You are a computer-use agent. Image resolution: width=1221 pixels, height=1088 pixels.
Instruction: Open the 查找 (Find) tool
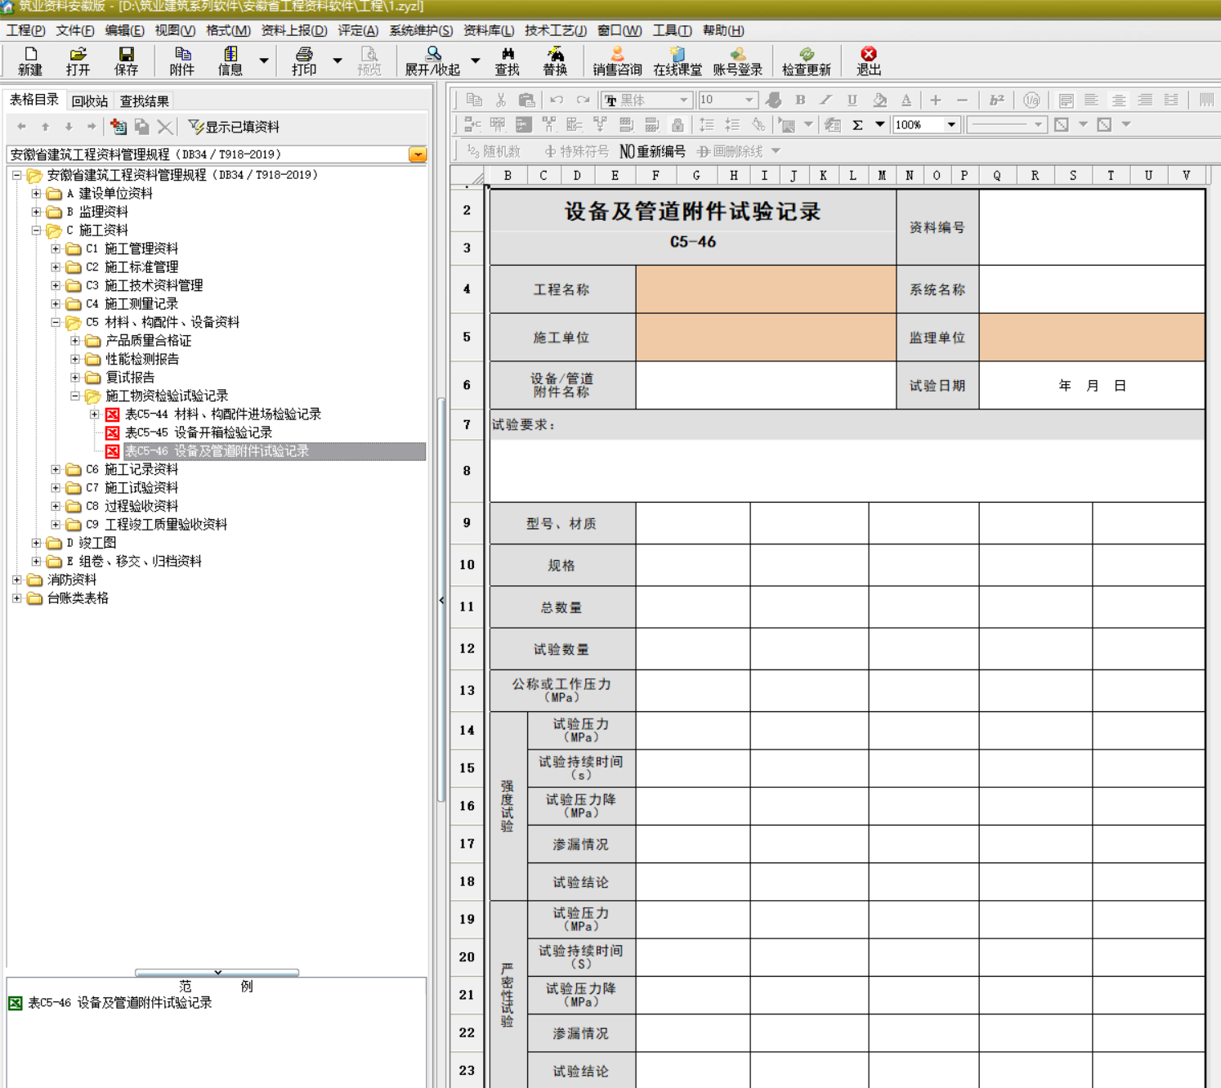click(x=507, y=61)
